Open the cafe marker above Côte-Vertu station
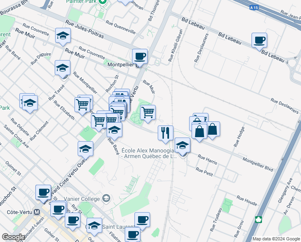 point(43,193)
